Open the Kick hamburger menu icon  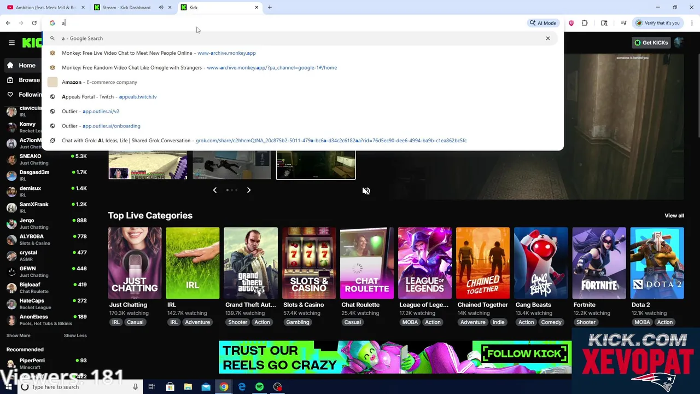click(x=11, y=43)
